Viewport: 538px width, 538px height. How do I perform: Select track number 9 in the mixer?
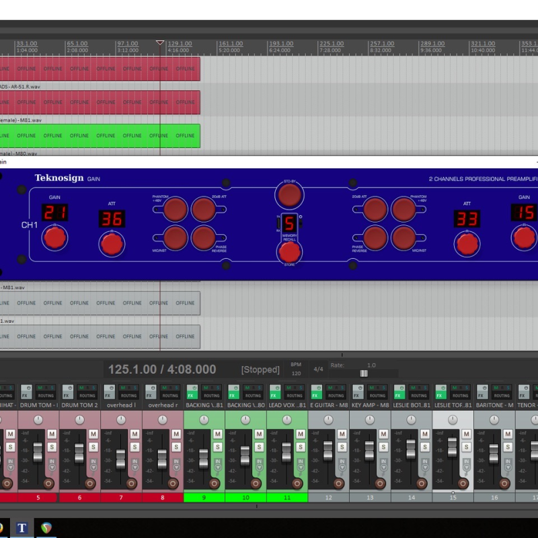204,498
